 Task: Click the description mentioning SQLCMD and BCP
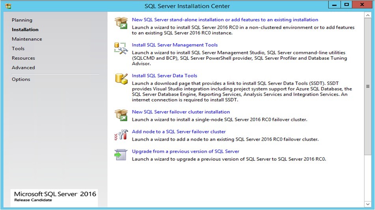(239, 58)
